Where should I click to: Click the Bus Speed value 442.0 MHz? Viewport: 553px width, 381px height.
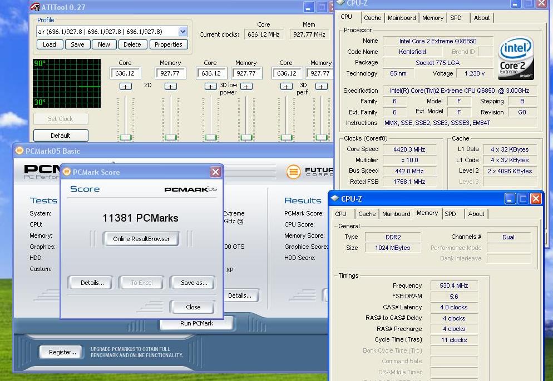coord(409,171)
